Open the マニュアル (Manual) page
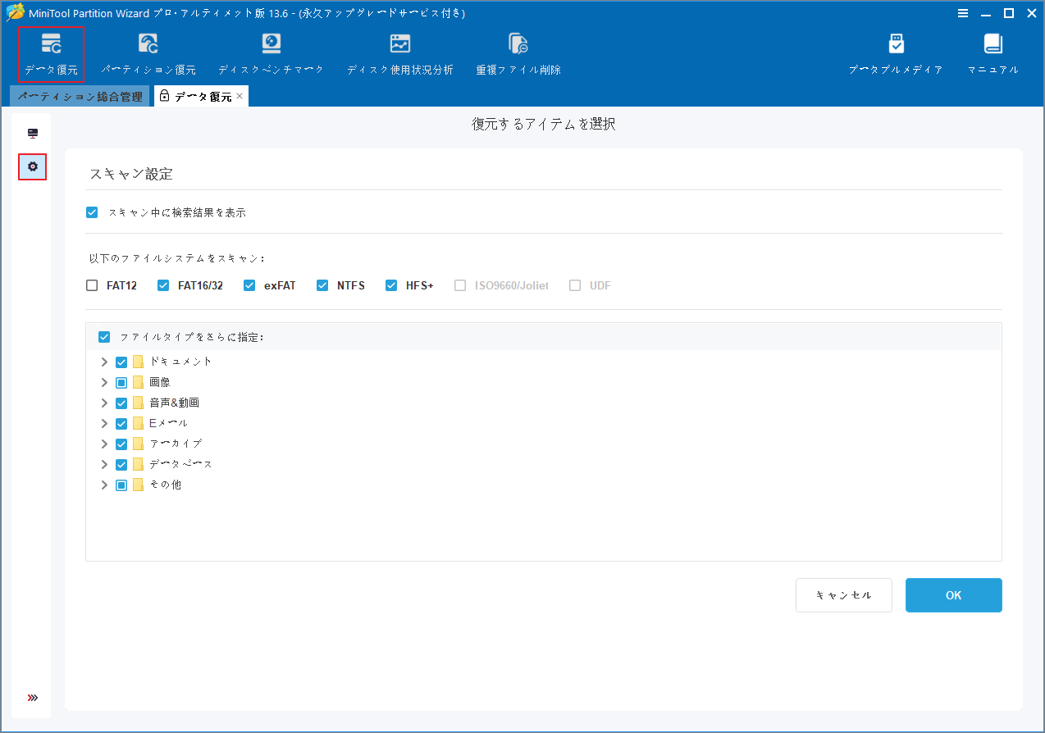Screen dimensions: 1045x733 point(993,52)
